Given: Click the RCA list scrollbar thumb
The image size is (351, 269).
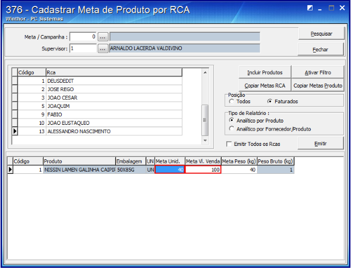Looking at the screenshot, I should tap(205, 120).
